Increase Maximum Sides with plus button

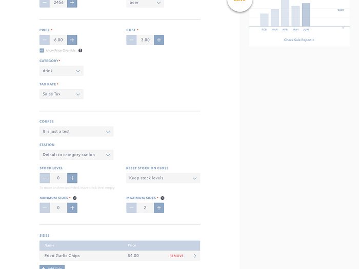pyautogui.click(x=159, y=208)
